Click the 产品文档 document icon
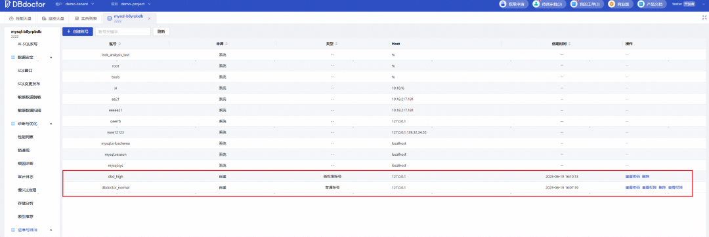This screenshot has width=709, height=237. [x=641, y=4]
